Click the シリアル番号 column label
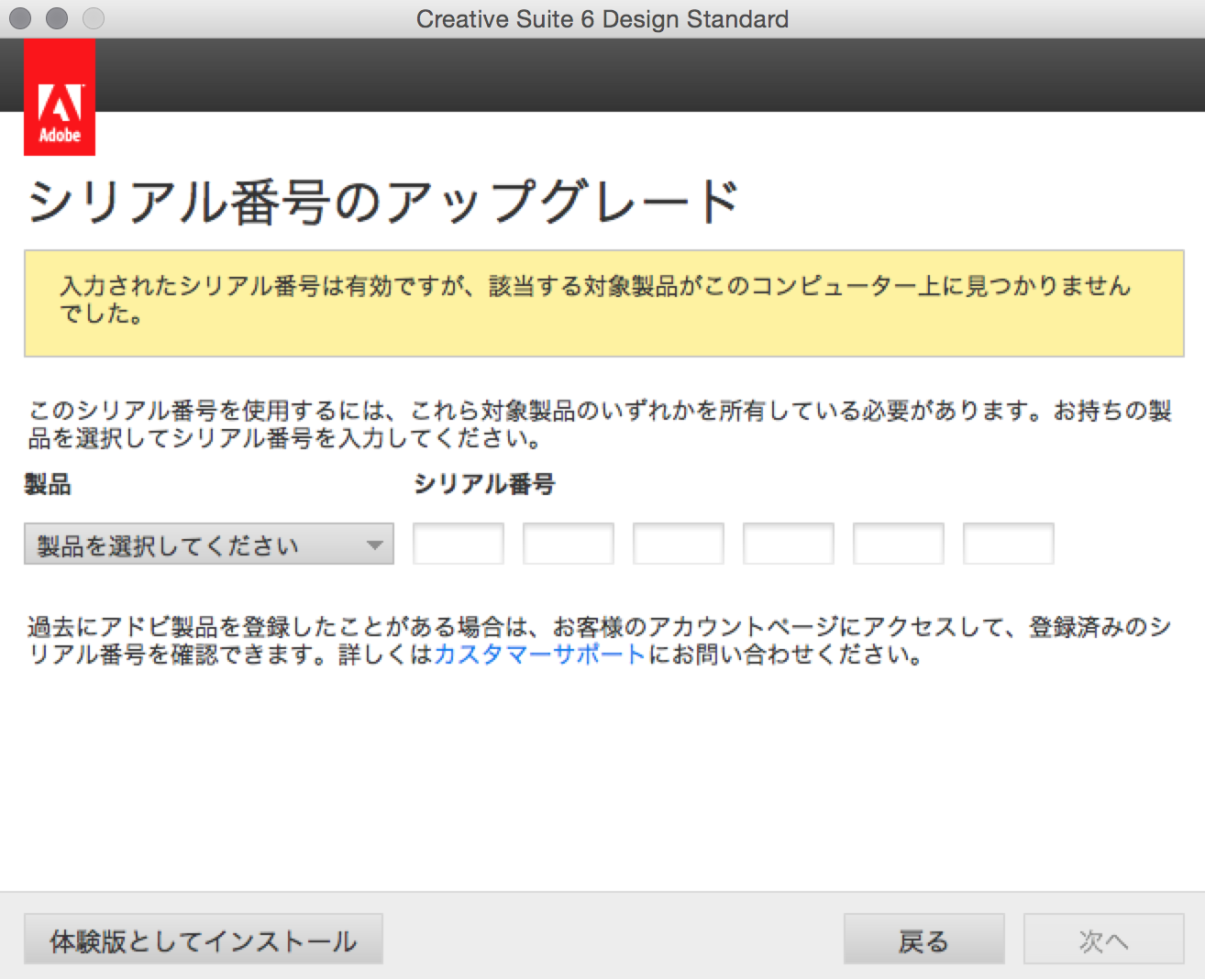 [484, 484]
